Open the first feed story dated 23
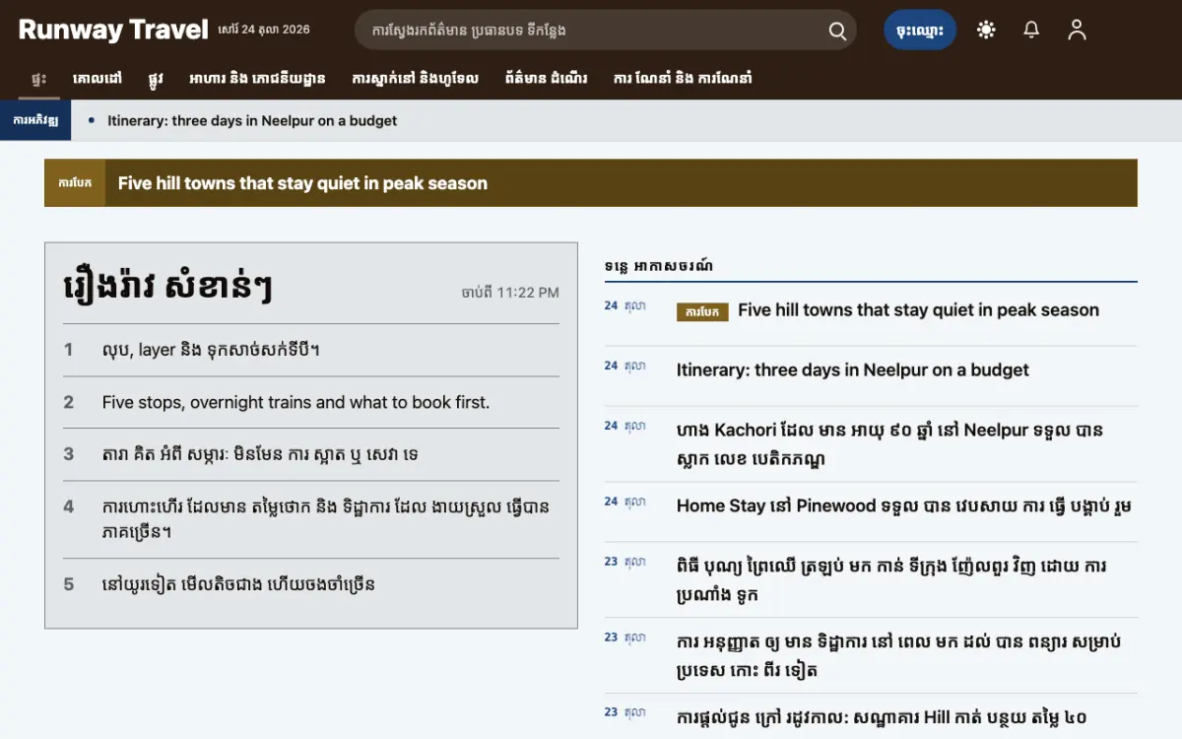Screen dimensions: 1182x739 click(x=891, y=580)
